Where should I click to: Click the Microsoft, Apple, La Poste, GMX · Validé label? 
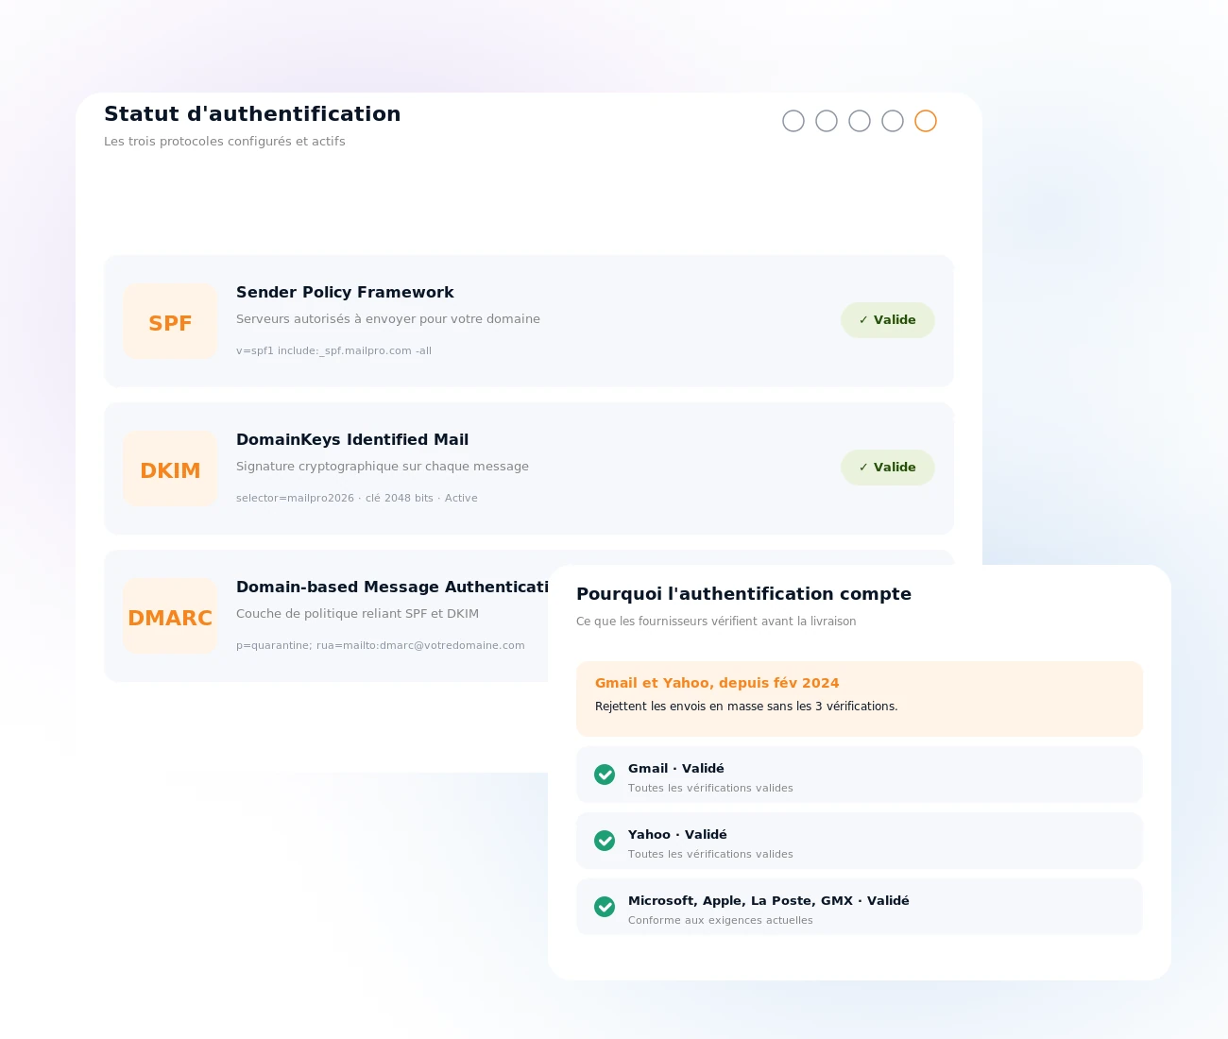769,901
